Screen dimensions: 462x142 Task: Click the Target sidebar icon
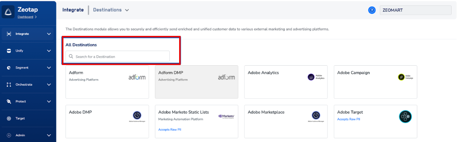[9, 118]
